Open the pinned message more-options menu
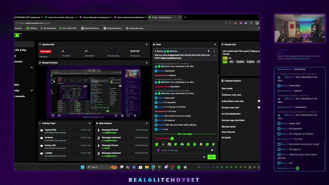 click(x=214, y=51)
